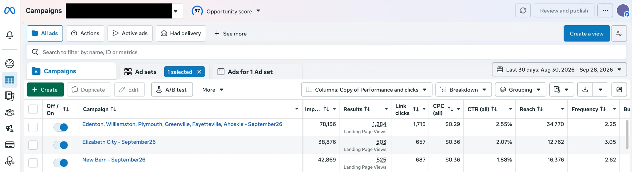Select all campaigns with header checkbox
This screenshot has height=172, width=632.
pyautogui.click(x=33, y=109)
